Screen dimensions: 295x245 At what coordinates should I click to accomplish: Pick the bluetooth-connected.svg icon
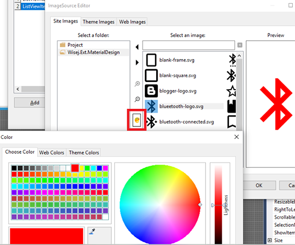click(151, 122)
